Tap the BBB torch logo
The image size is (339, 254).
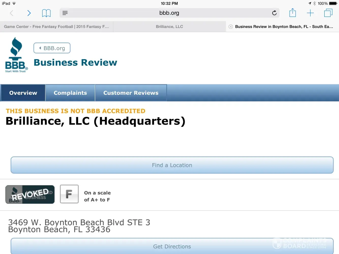pos(16,55)
